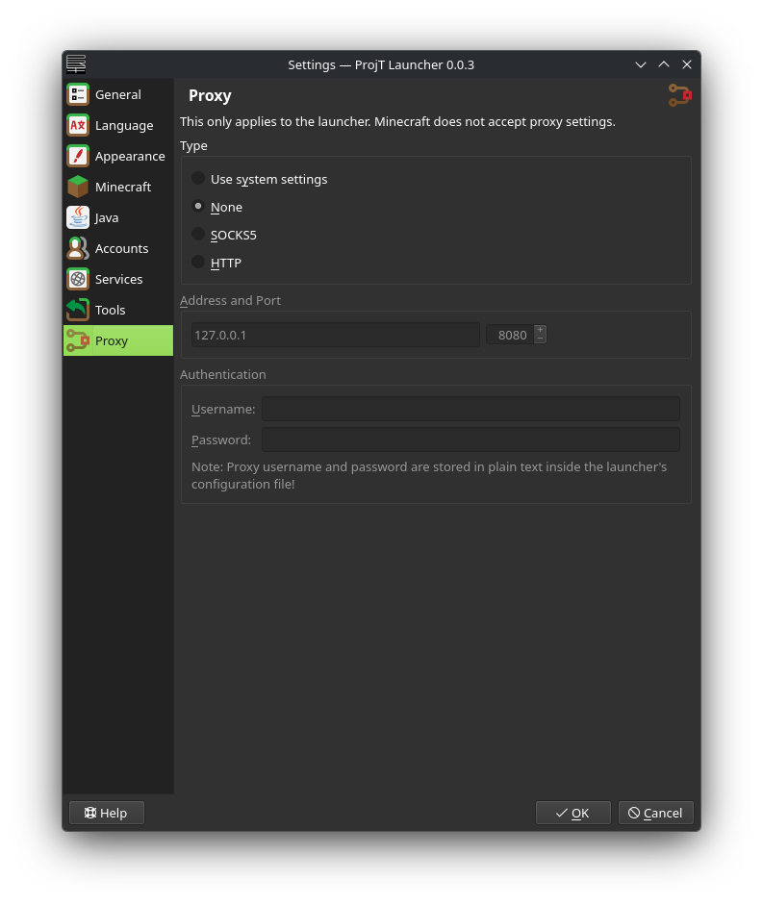Decrease port with the minus stepper

[x=540, y=339]
